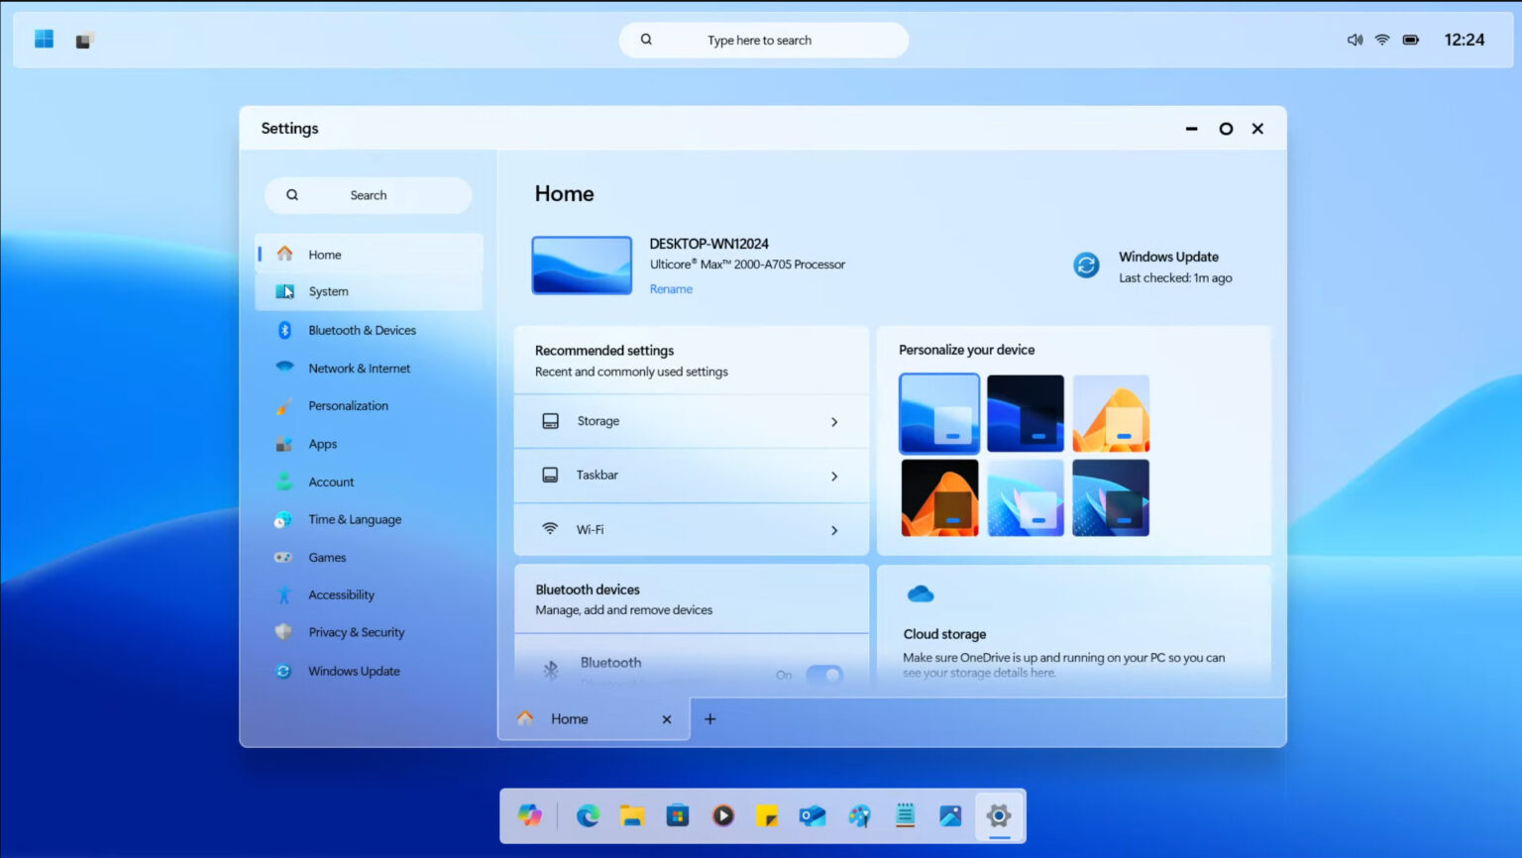
Task: Open Time & Language settings
Action: coord(355,519)
